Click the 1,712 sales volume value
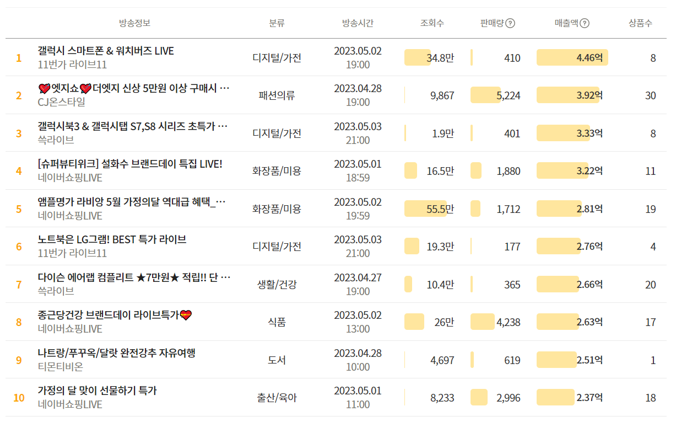The width and height of the screenshot is (676, 422). 509,209
